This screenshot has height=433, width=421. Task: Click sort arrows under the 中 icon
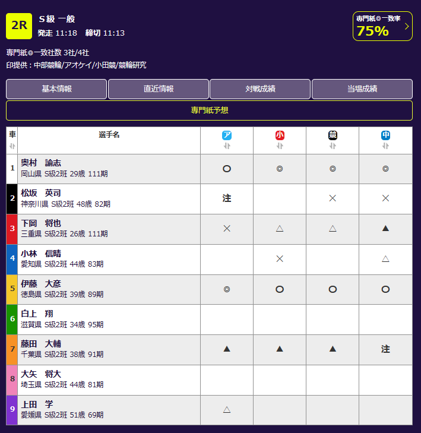click(385, 146)
